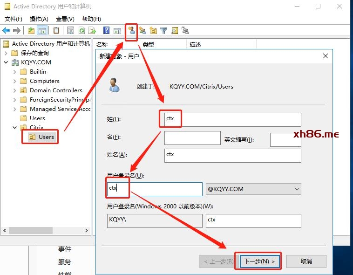Expand the Builtin tree node
The width and height of the screenshot is (353, 275).
(15, 72)
